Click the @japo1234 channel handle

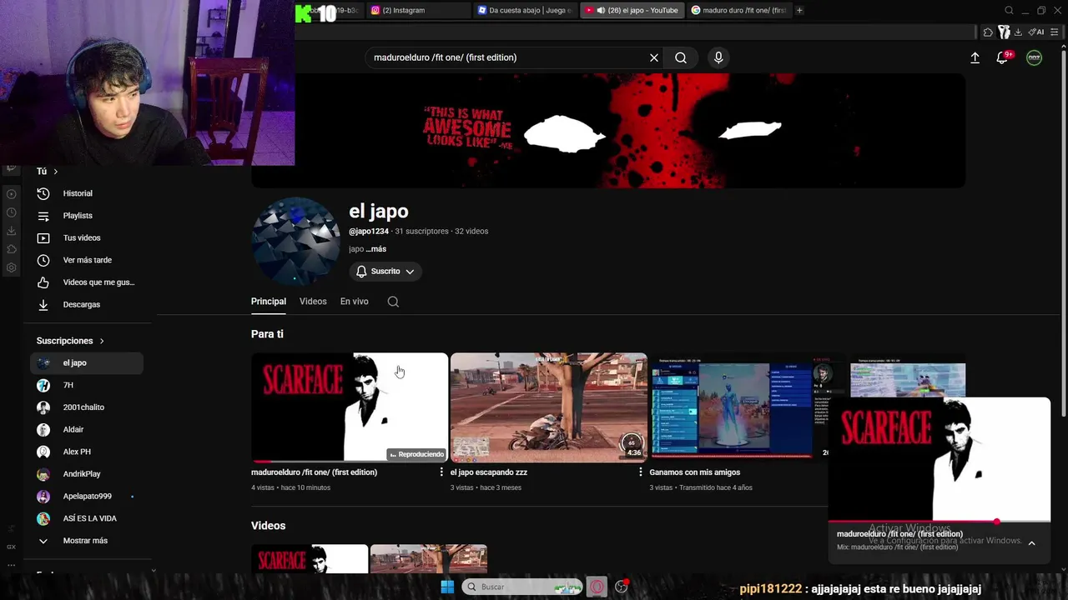point(369,231)
